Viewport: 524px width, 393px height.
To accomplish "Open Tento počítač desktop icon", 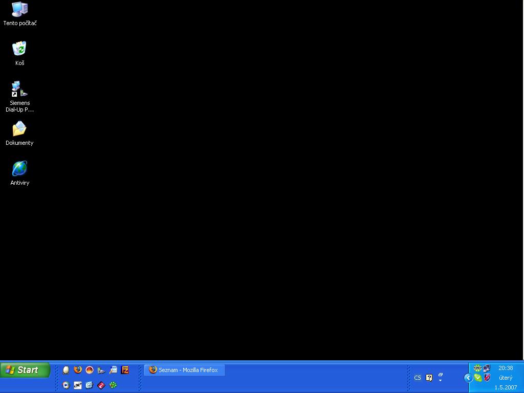I will pyautogui.click(x=19, y=9).
